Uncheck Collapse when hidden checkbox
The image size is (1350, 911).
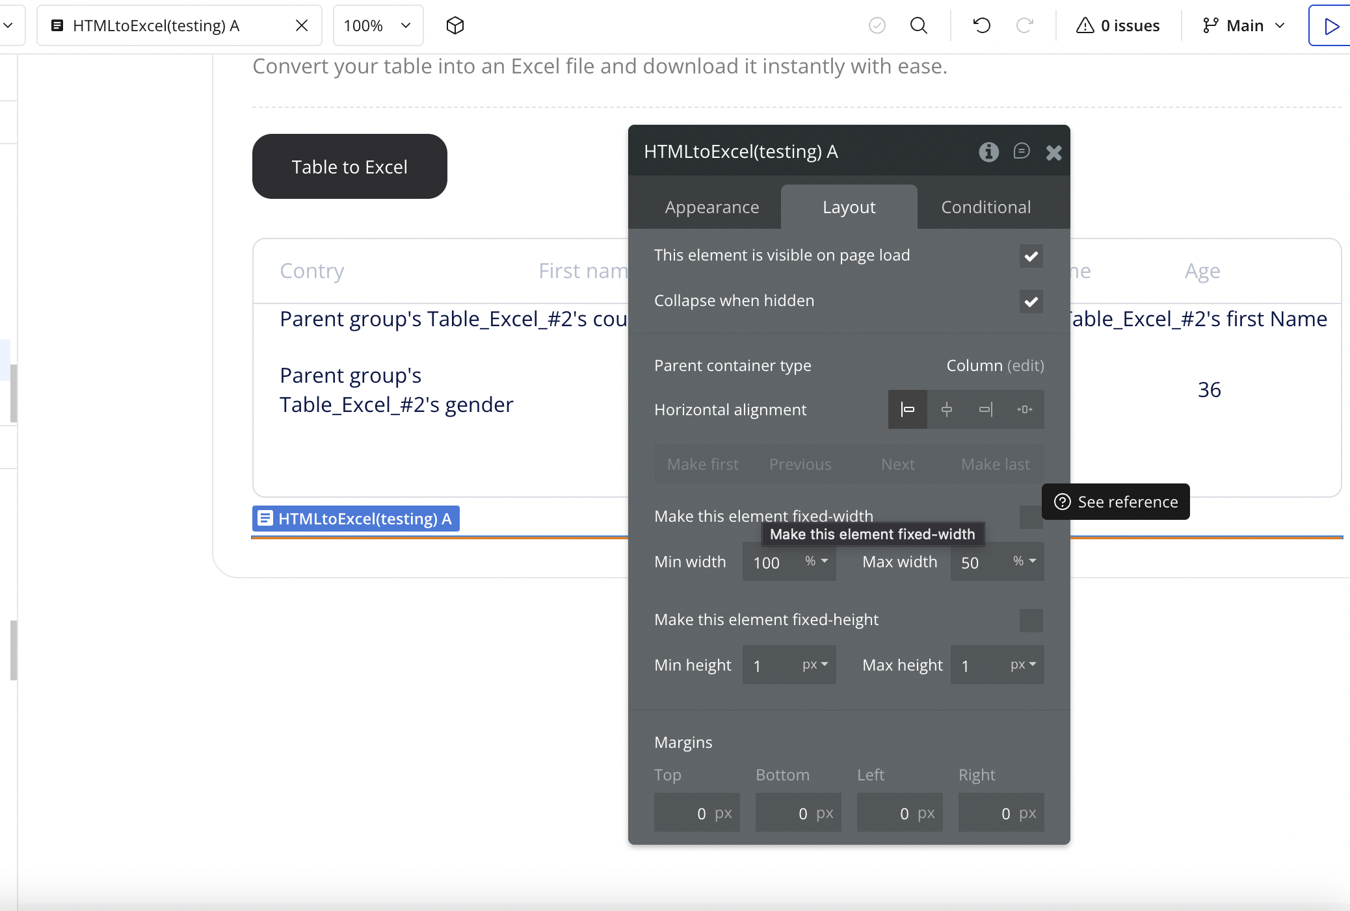tap(1031, 302)
